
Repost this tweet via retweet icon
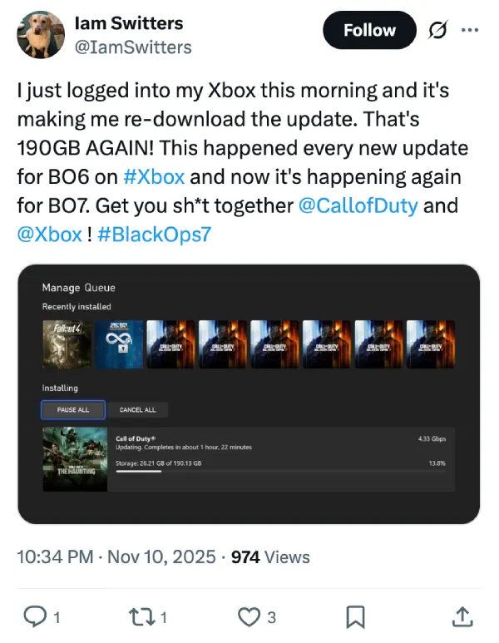pos(141,616)
